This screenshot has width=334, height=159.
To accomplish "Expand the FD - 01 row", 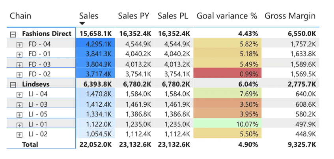I will point(19,54).
